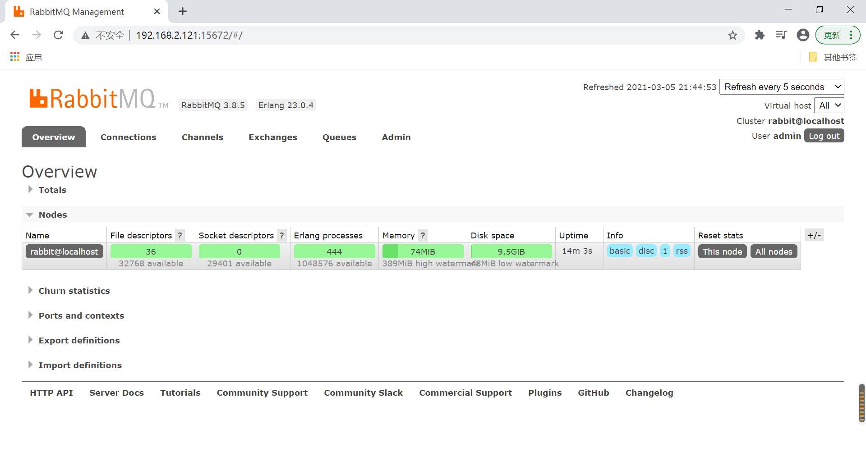Click the File descriptors 36 bar
866x466 pixels.
[151, 251]
